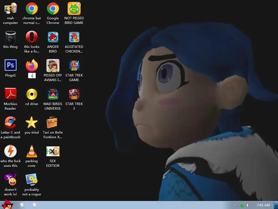
Task: Show hidden system tray icons
Action: (235, 205)
